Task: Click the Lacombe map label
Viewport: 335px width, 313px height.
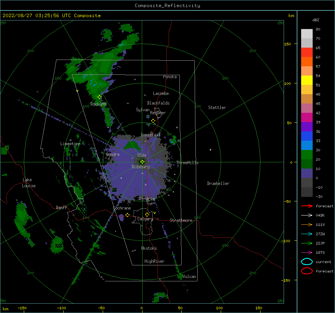Action: click(161, 93)
